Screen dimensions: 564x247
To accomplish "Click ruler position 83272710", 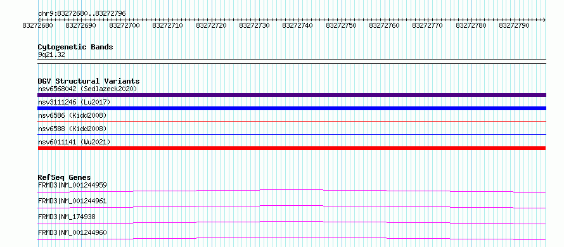I will pyautogui.click(x=167, y=25).
